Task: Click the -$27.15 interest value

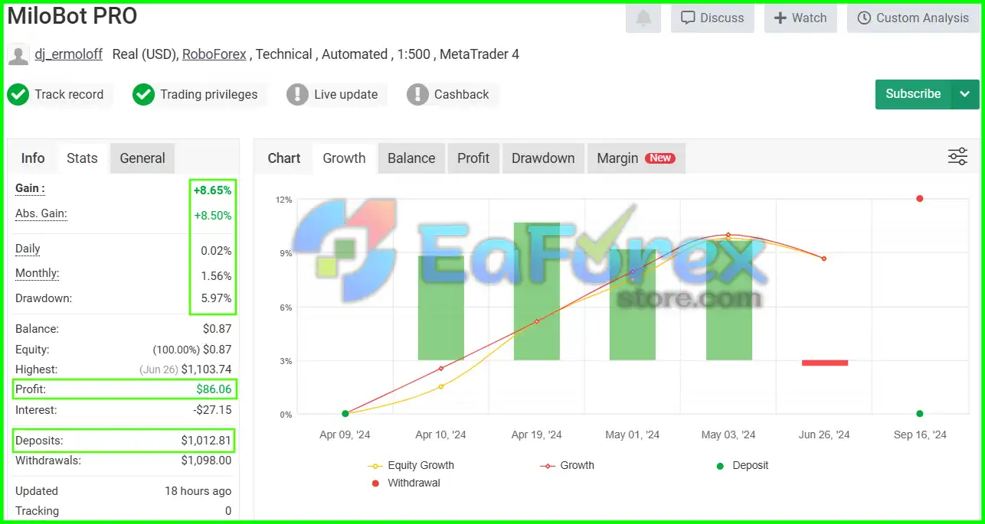Action: click(214, 410)
